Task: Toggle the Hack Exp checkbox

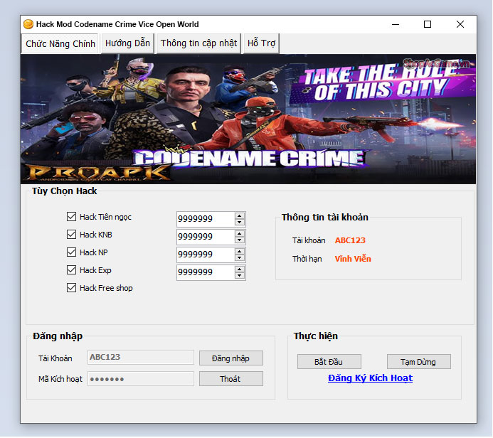Action: [71, 270]
